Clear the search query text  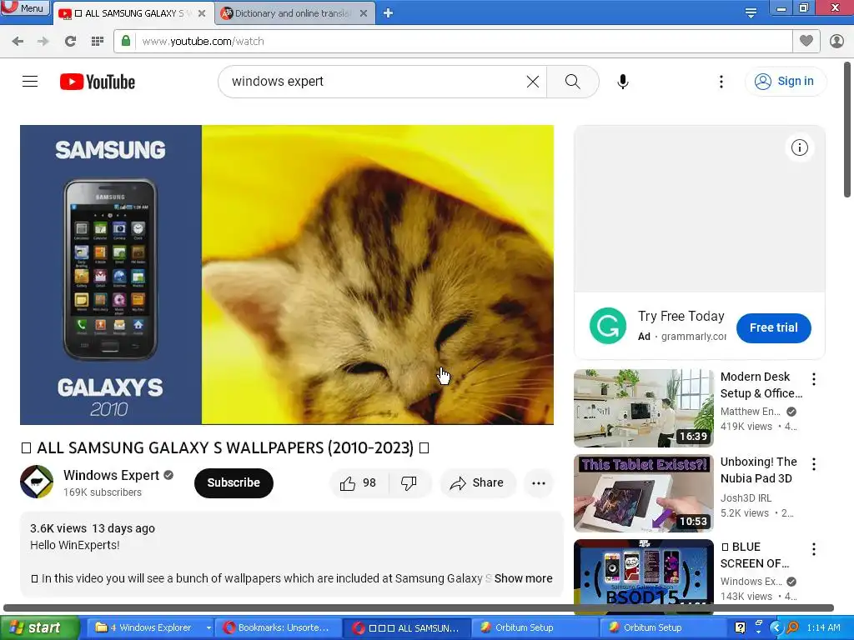click(x=533, y=82)
